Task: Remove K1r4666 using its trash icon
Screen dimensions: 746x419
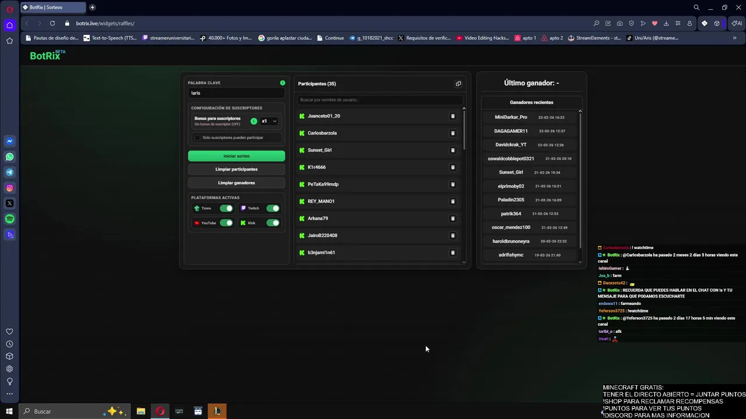Action: coord(453,168)
